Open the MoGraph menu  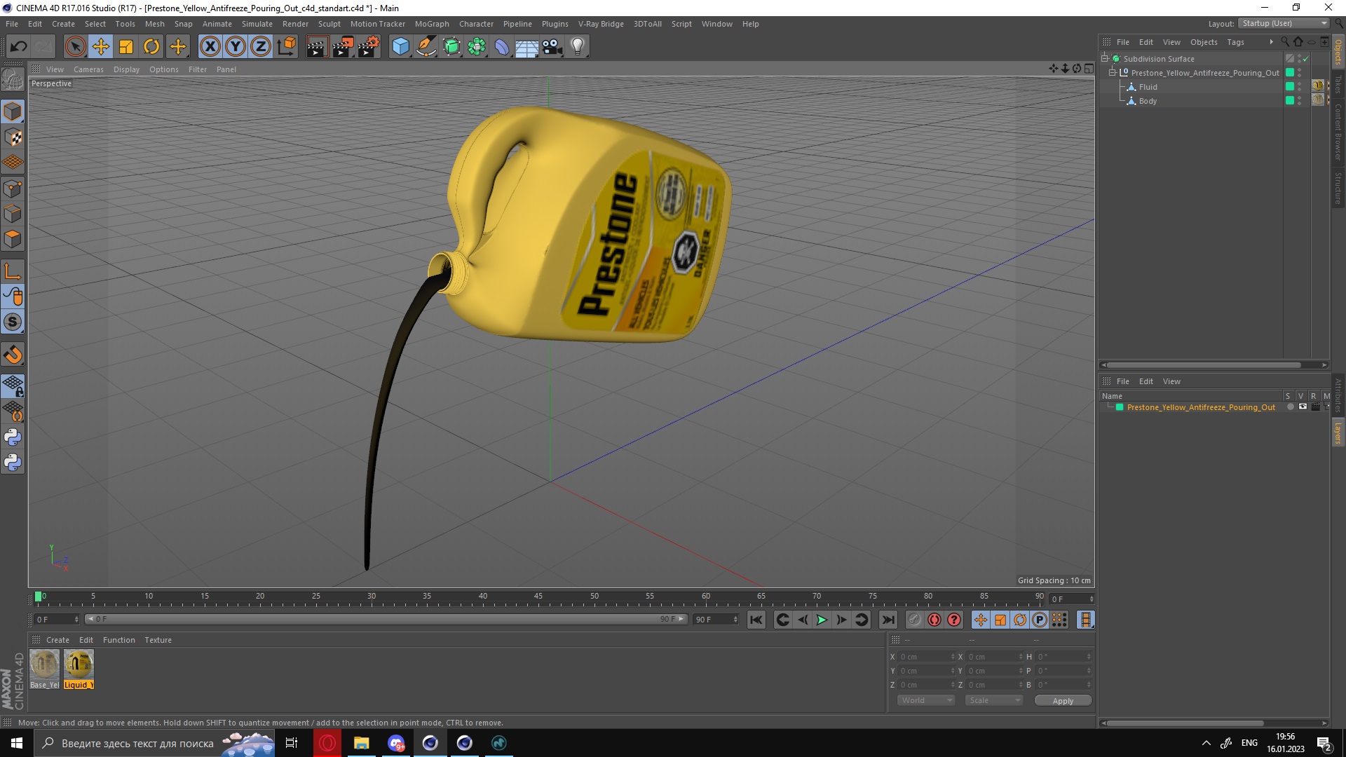pos(431,24)
